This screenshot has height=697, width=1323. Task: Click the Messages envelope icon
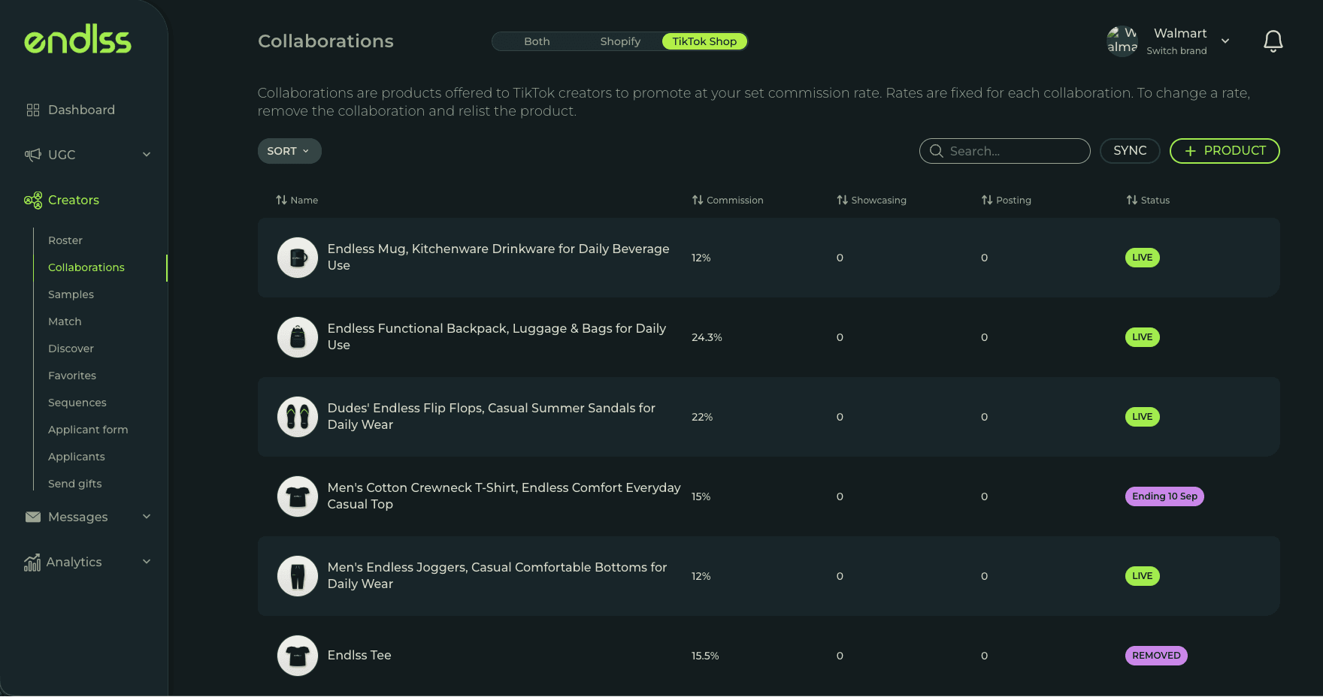(33, 517)
